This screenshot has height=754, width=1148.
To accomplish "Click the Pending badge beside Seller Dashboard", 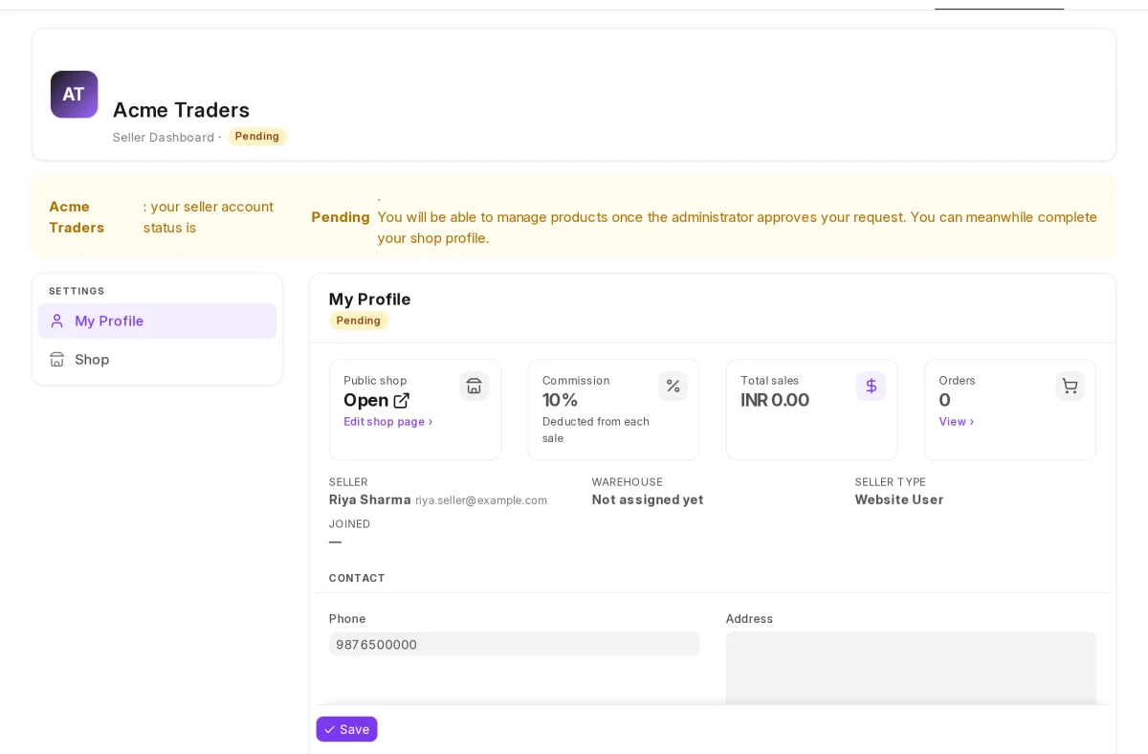I will (257, 136).
